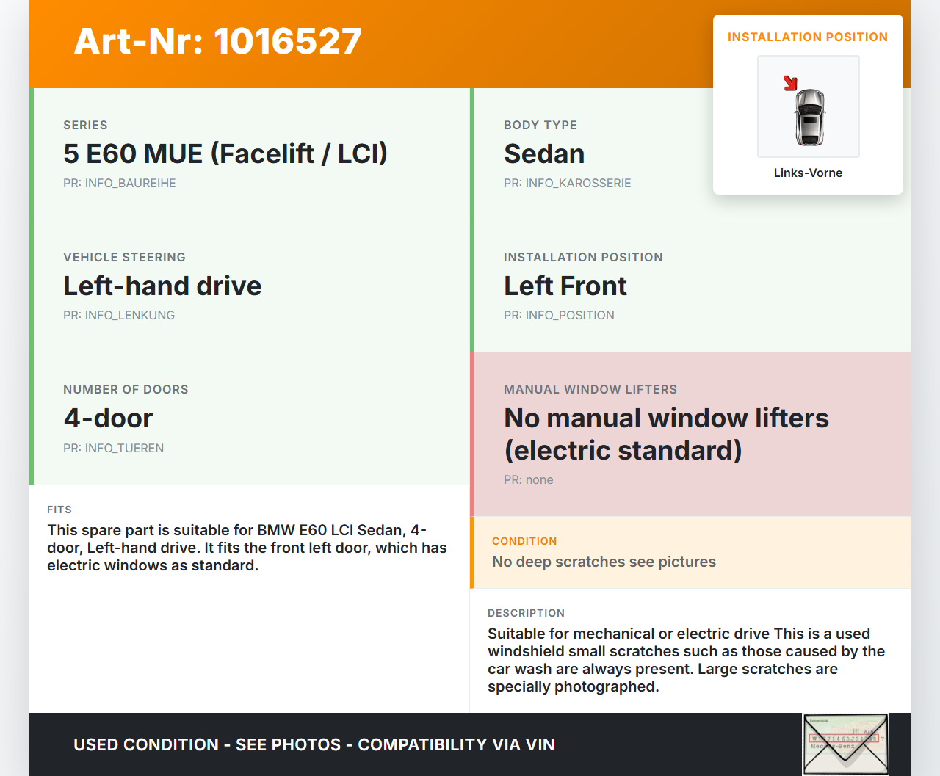The height and width of the screenshot is (776, 940).
Task: Click "PR: INFO_POSITION" text
Action: pyautogui.click(x=559, y=315)
